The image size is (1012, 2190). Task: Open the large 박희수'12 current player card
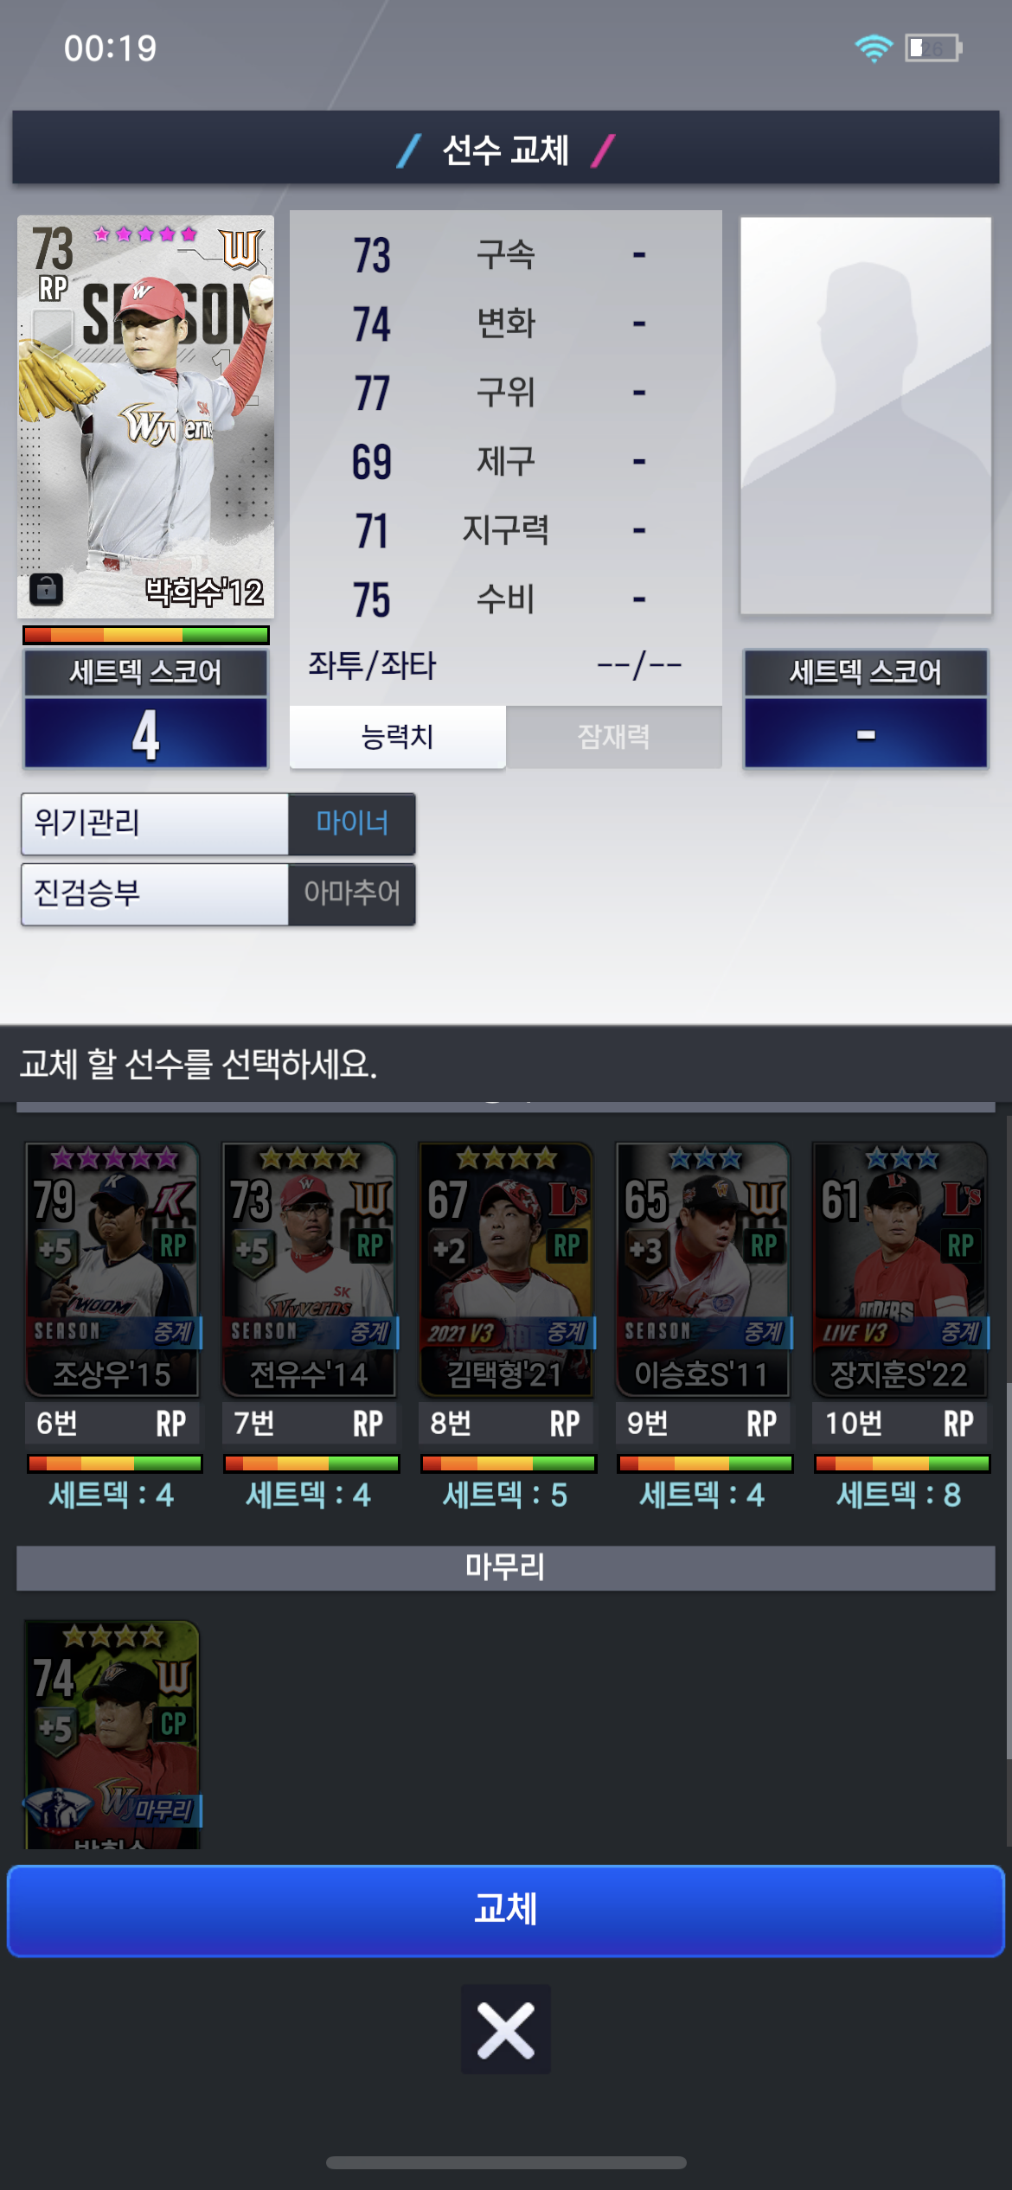click(145, 416)
